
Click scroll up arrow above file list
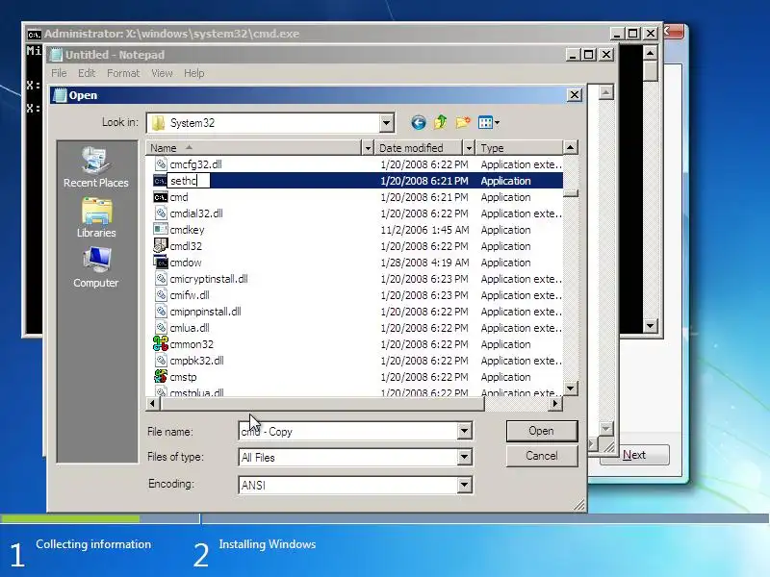pos(570,147)
